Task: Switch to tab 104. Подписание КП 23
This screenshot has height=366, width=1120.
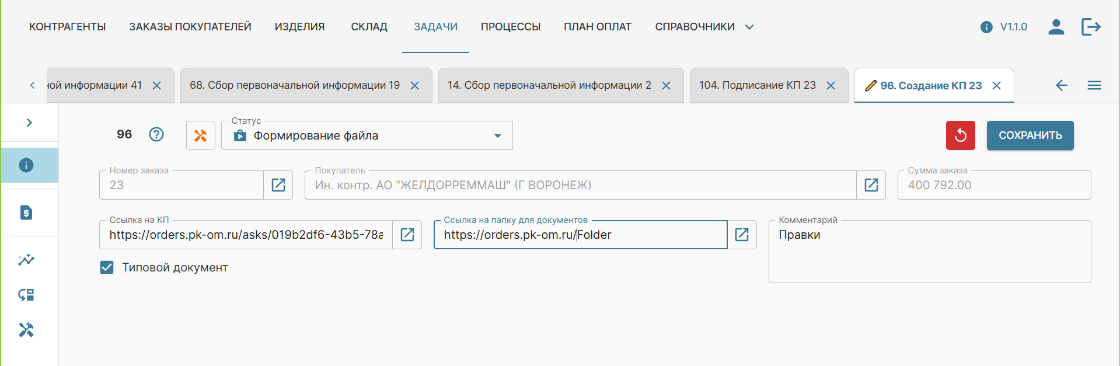Action: click(x=757, y=85)
